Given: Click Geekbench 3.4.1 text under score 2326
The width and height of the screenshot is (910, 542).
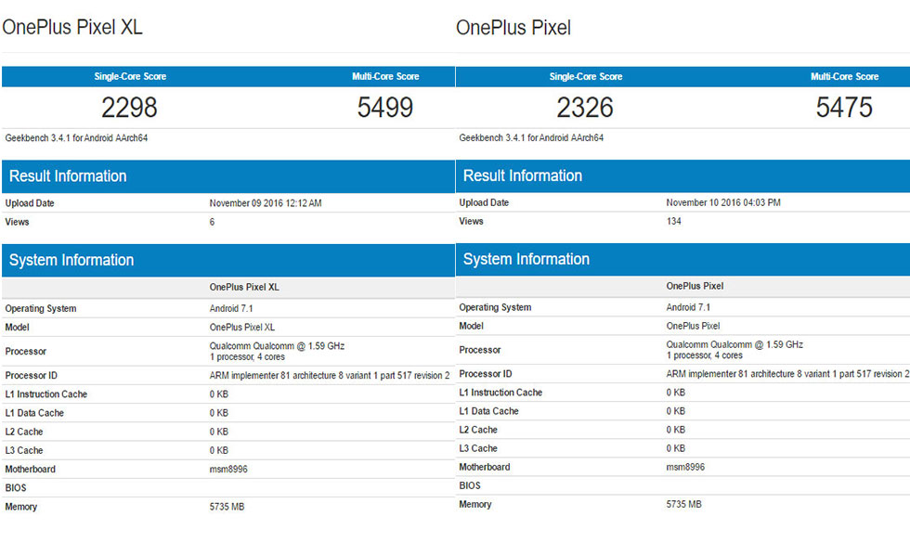Looking at the screenshot, I should coord(531,138).
